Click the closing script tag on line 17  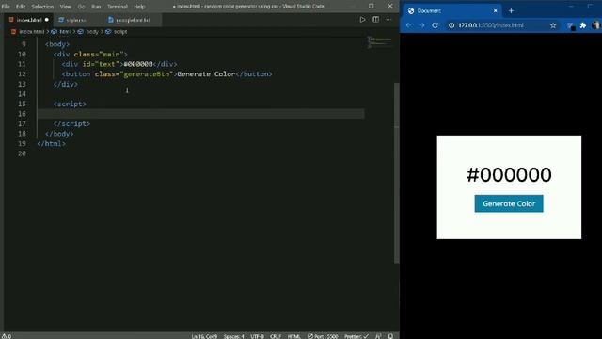[72, 123]
